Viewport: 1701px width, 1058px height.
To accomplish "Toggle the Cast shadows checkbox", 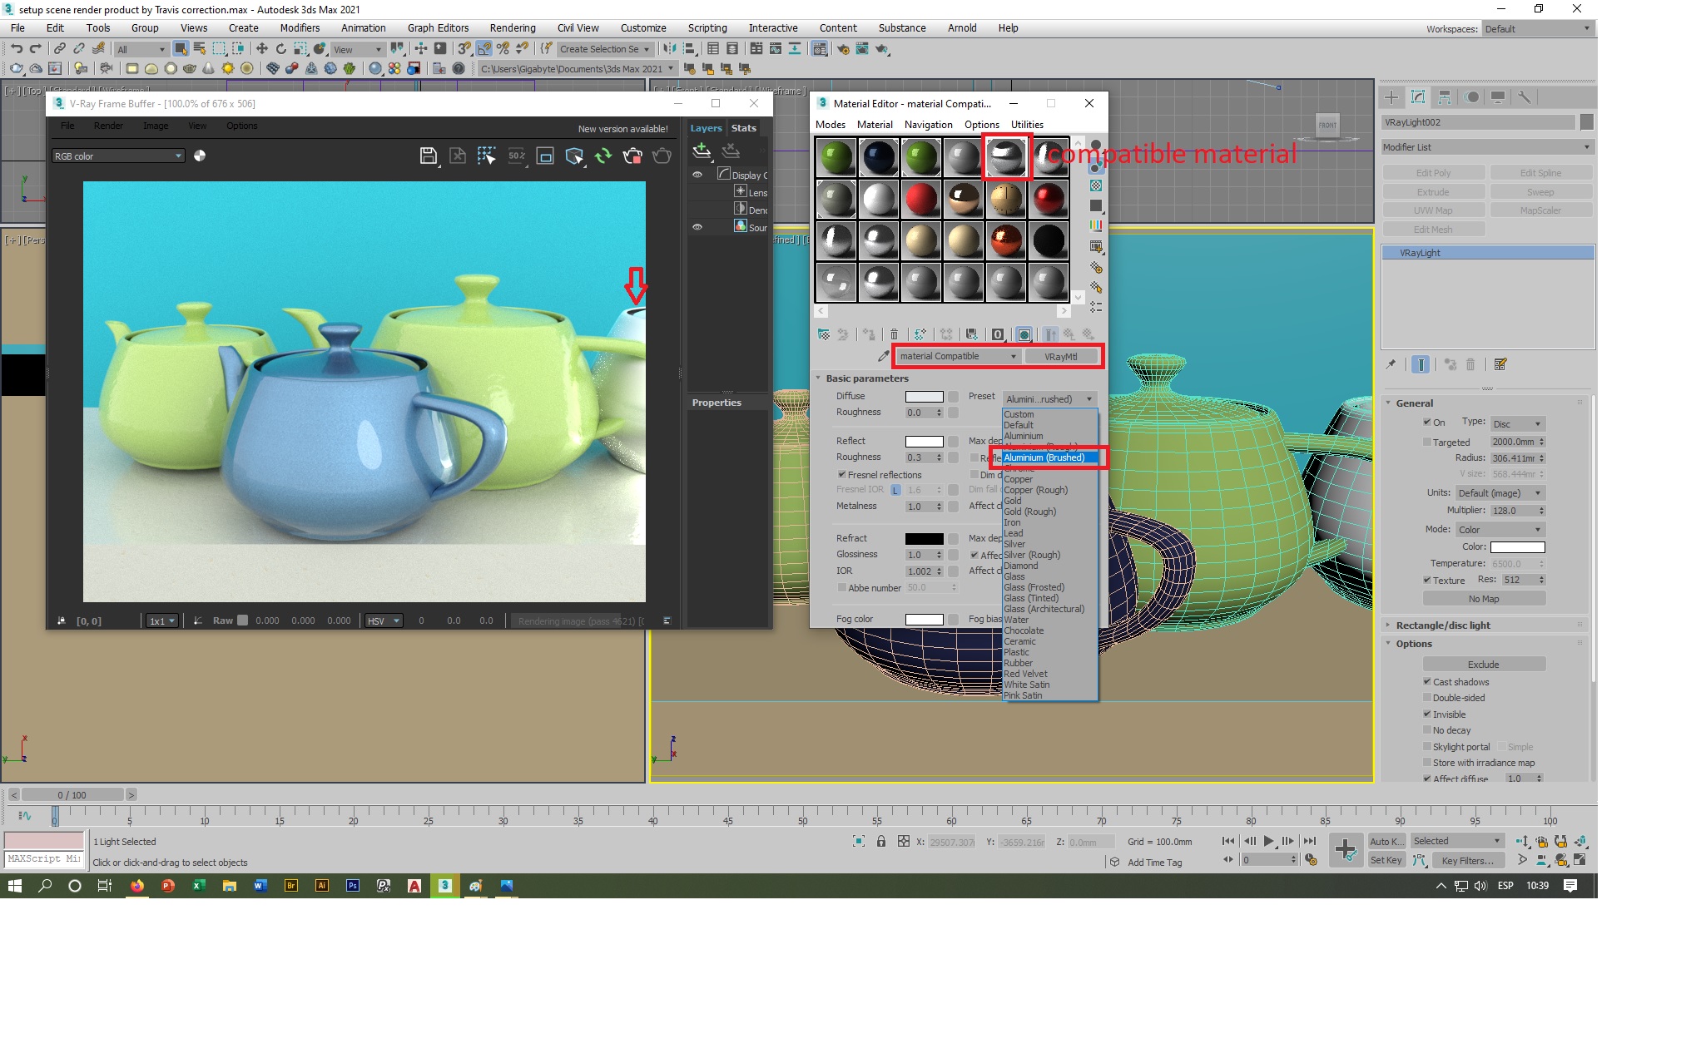I will tap(1427, 682).
